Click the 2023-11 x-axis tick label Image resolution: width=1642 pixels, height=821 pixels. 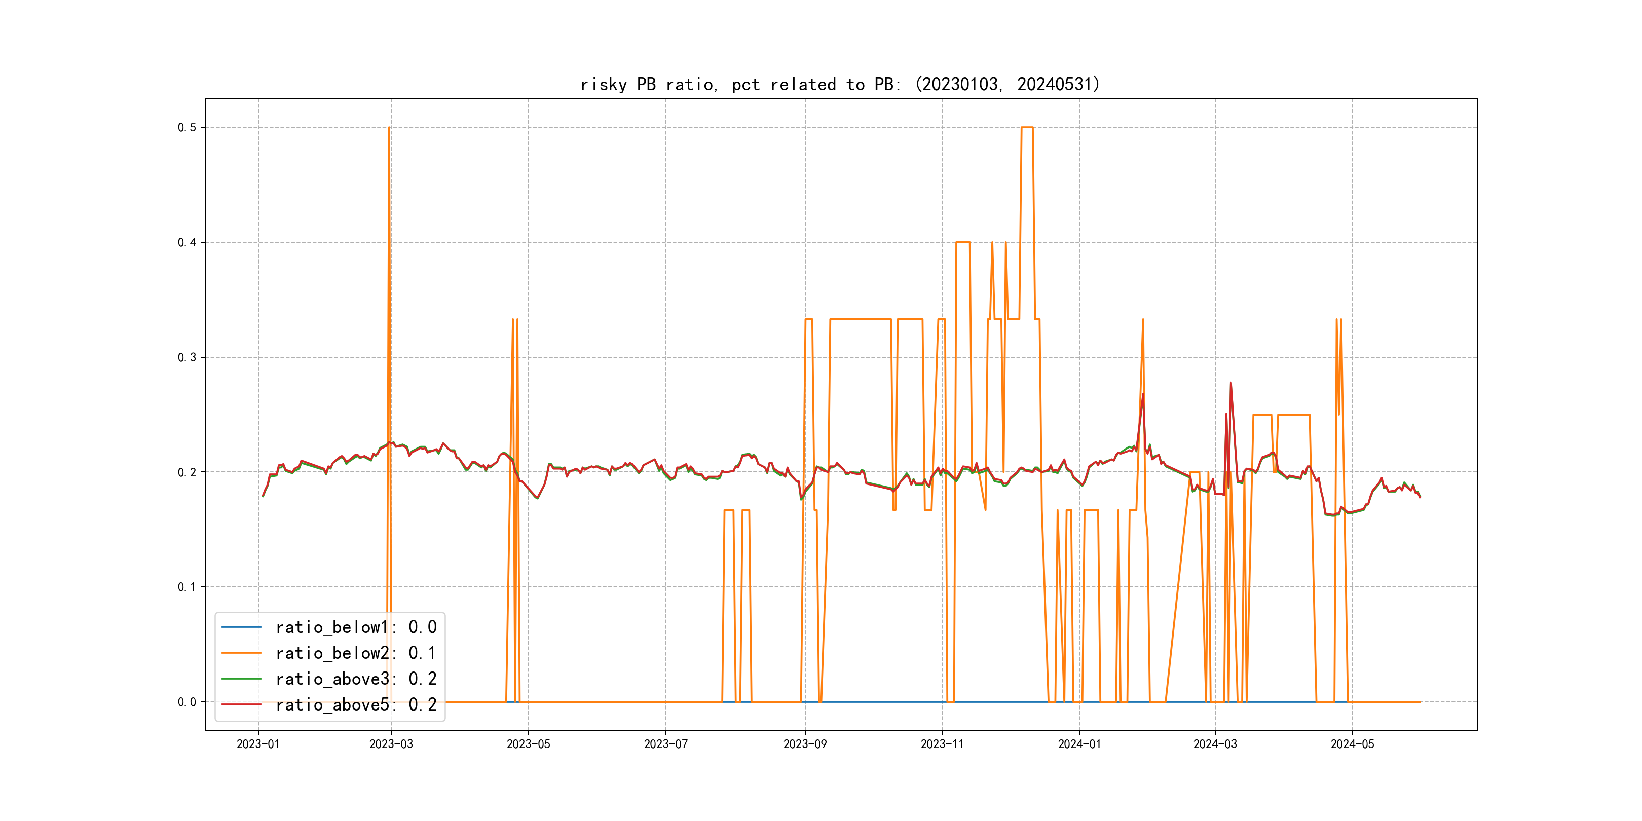click(x=942, y=744)
